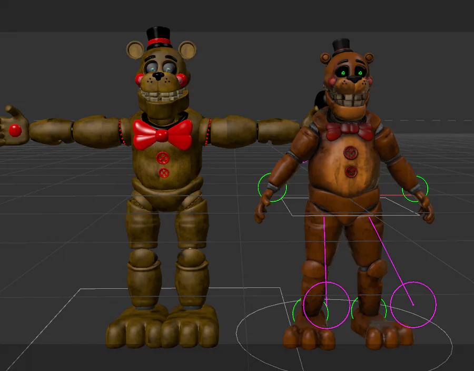Select magenta knee control circle overlapping the brown leg

click(327, 305)
